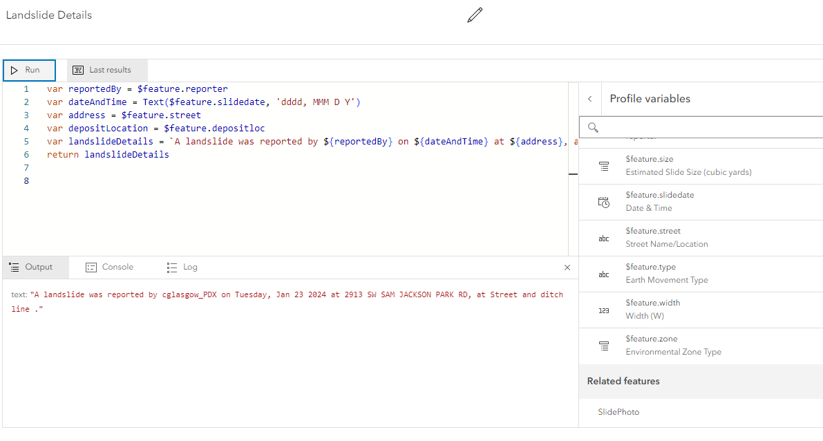
Task: Click the Date & Time icon beside $feature.slidedate
Action: [603, 201]
